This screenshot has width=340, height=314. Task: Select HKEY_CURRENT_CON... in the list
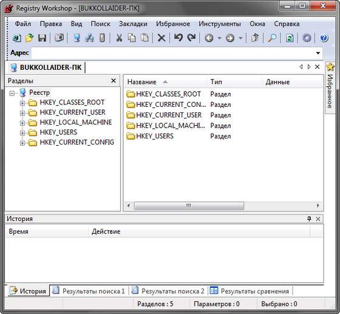(x=166, y=104)
